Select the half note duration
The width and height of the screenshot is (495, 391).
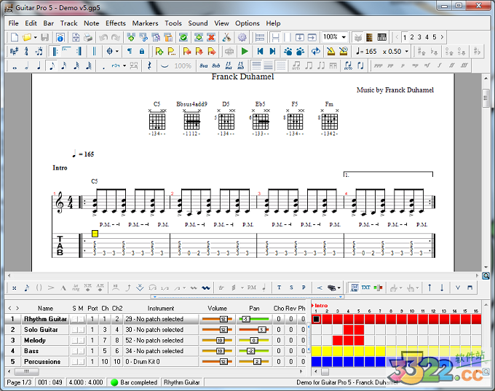(x=27, y=66)
